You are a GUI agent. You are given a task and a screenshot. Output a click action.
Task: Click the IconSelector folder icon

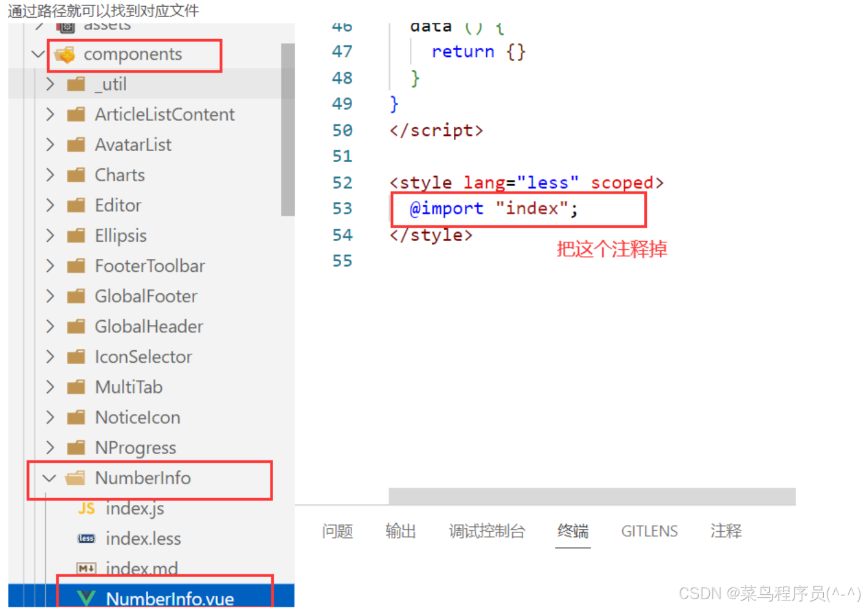(x=76, y=357)
